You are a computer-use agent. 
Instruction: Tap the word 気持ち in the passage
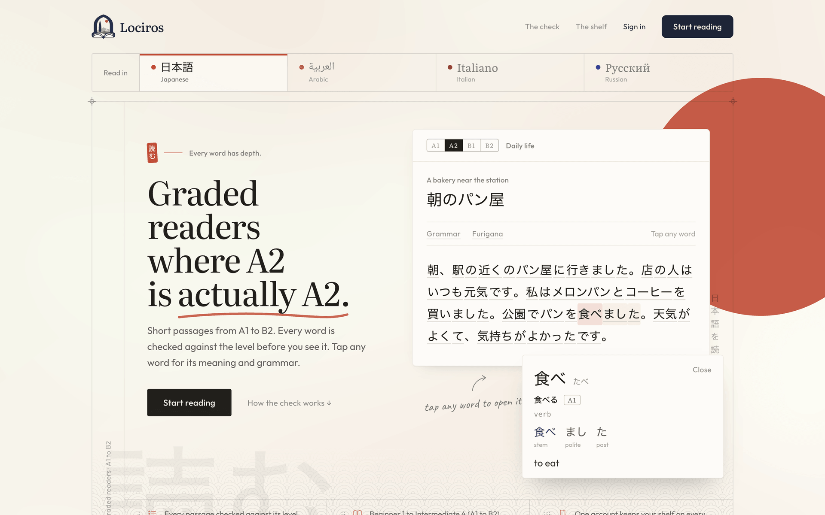click(495, 336)
